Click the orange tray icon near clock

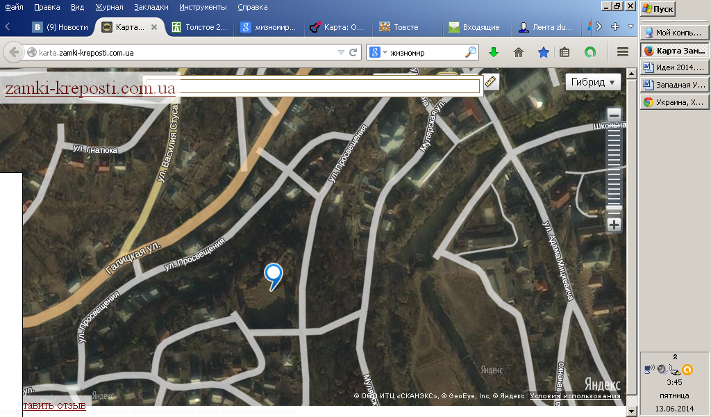(687, 370)
